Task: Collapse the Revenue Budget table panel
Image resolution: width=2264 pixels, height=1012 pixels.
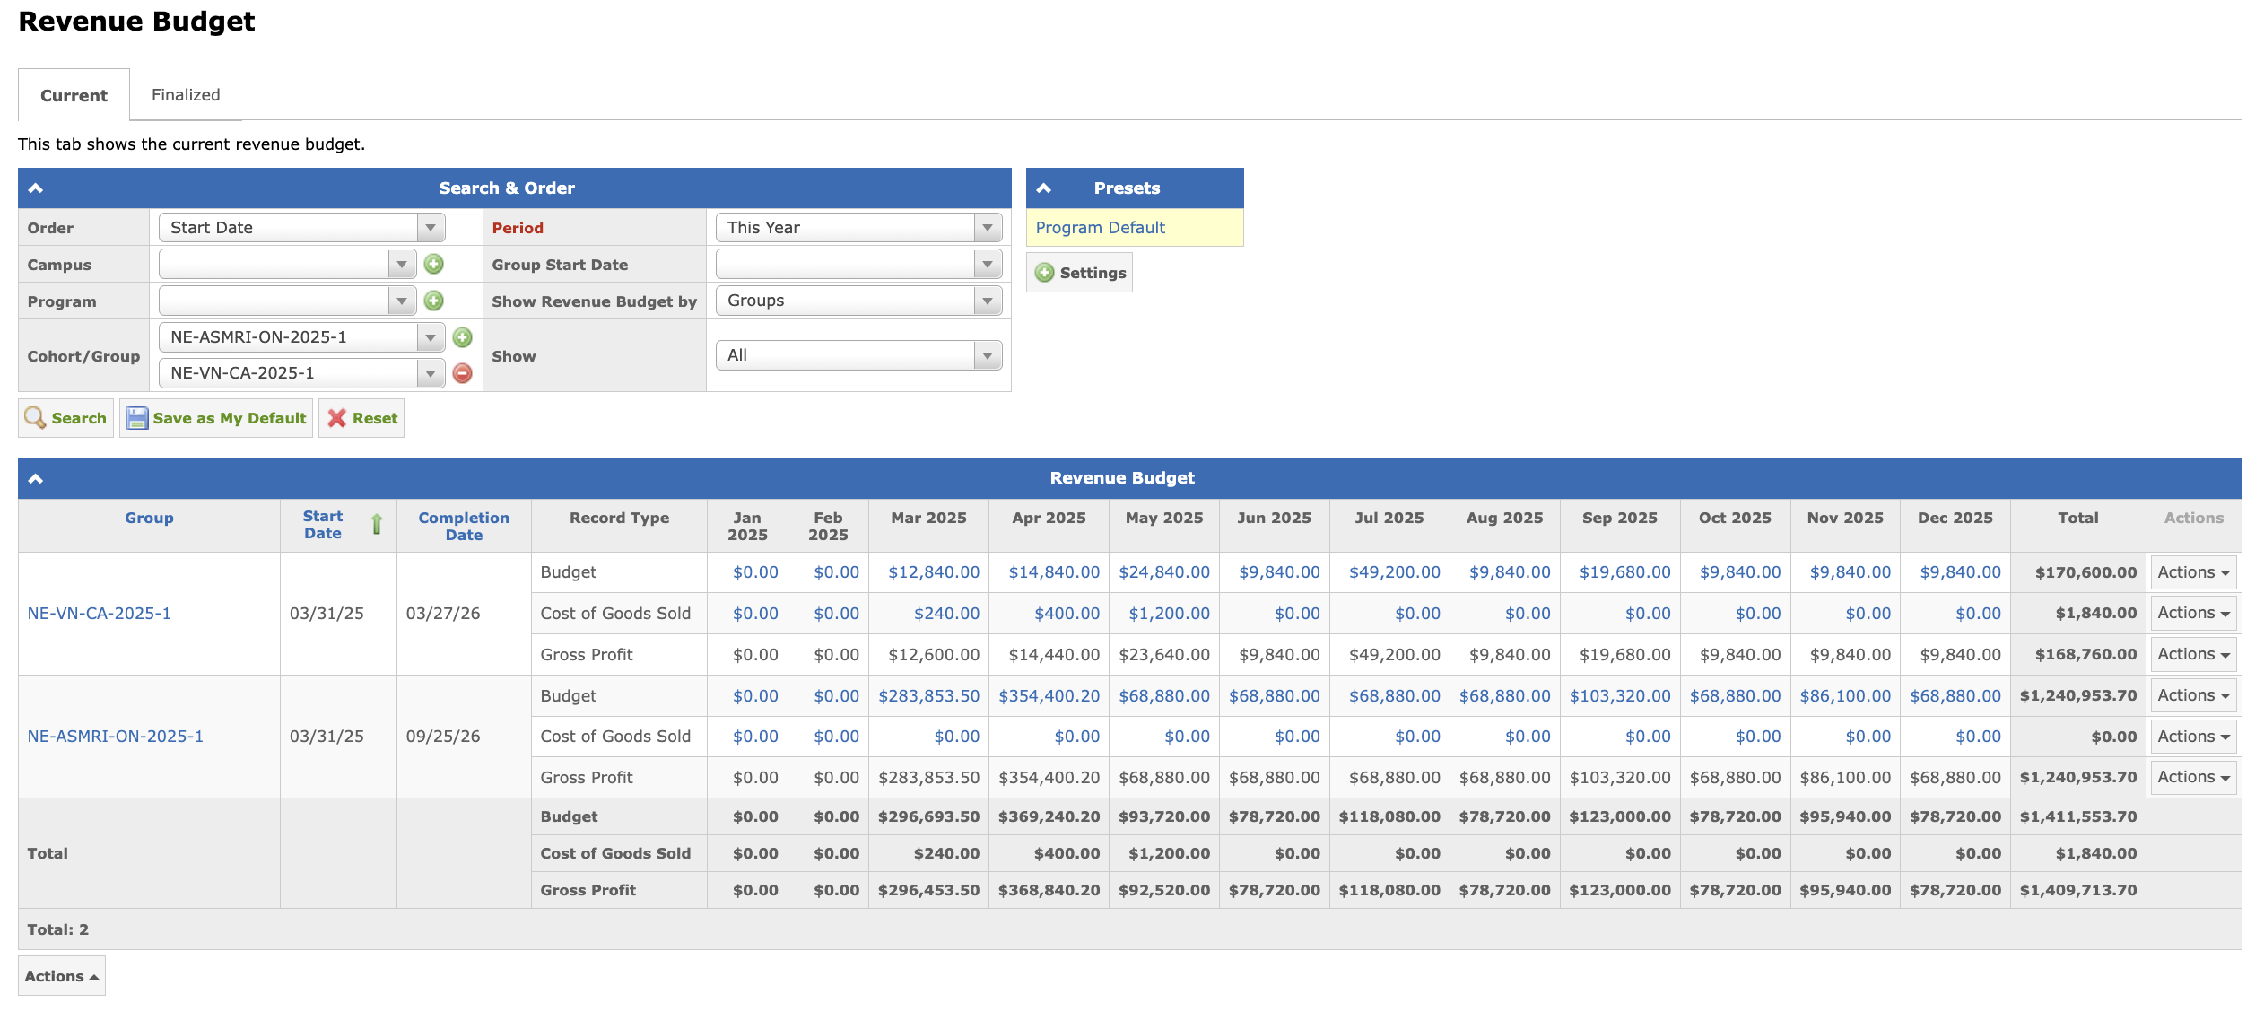Action: (36, 478)
